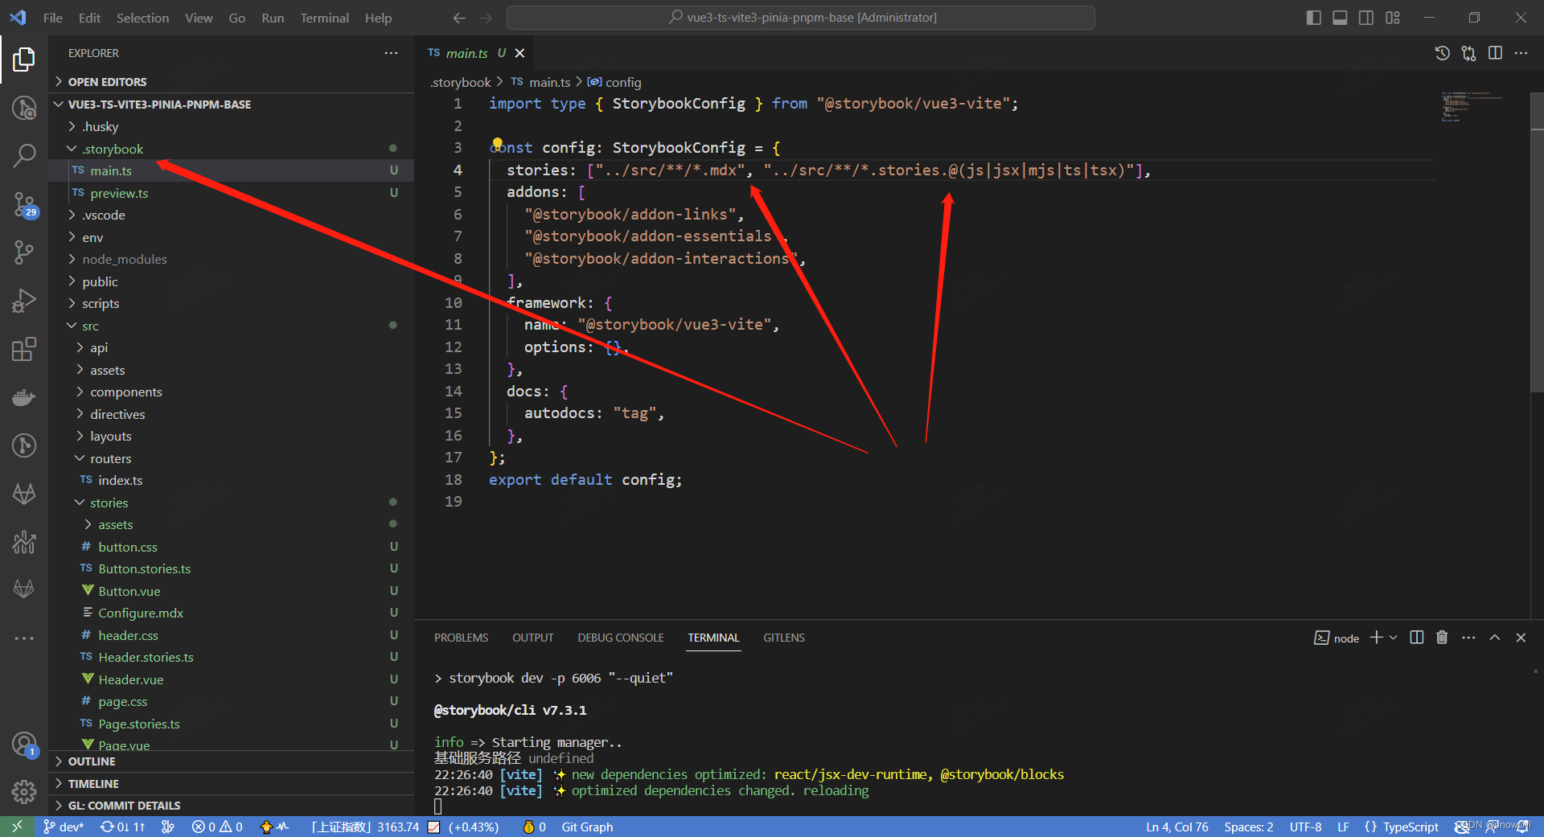
Task: Switch to the GITLENS panel tab
Action: click(x=783, y=638)
